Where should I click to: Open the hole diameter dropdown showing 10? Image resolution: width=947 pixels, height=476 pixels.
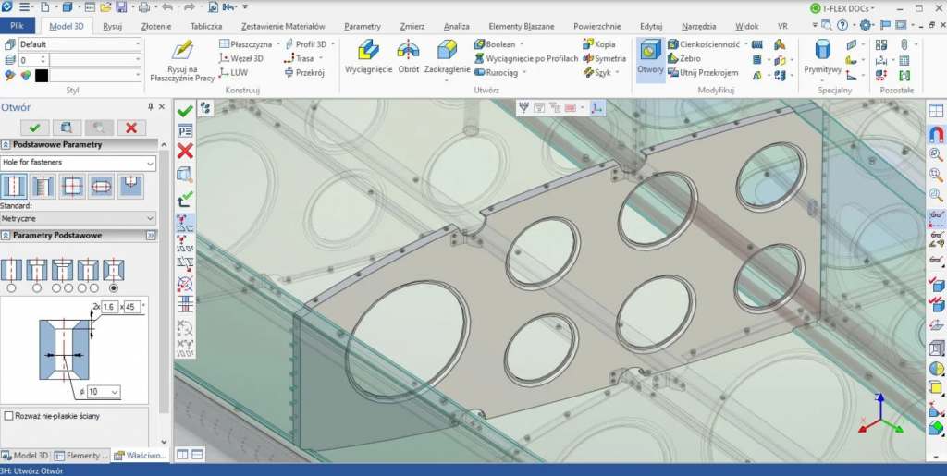click(102, 392)
